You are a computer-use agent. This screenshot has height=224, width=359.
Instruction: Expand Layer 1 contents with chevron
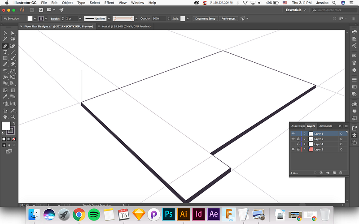305,134
